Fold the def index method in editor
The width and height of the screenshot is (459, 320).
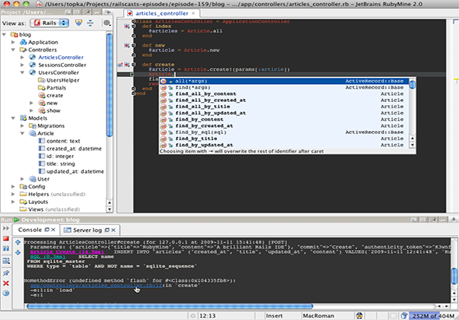tap(134, 26)
